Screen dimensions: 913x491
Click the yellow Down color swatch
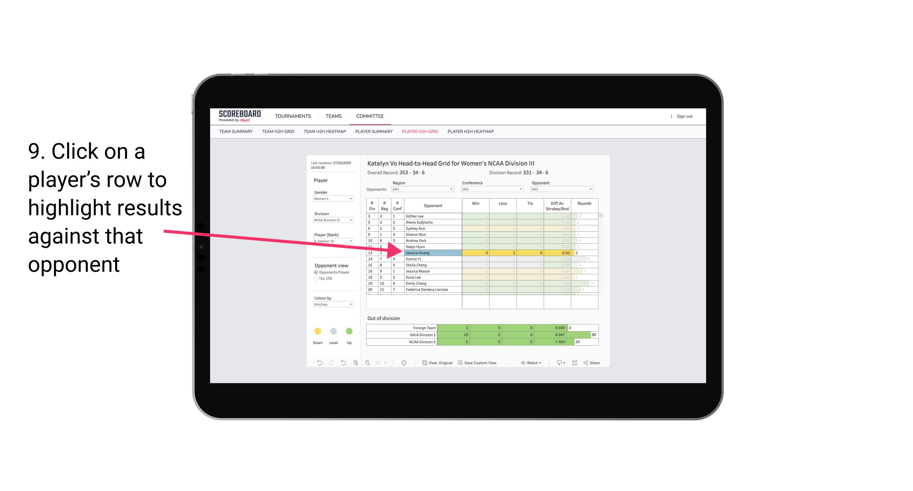click(x=318, y=331)
